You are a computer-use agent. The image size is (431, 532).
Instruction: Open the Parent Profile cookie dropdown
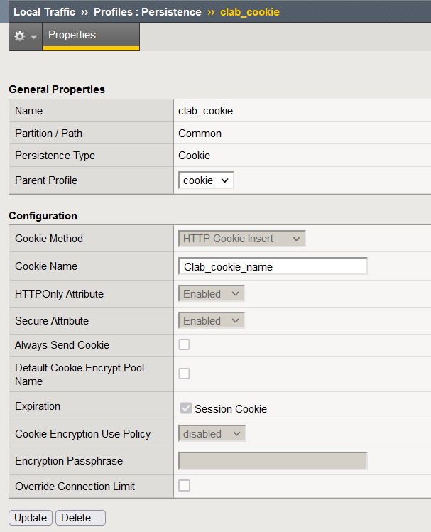coord(206,180)
